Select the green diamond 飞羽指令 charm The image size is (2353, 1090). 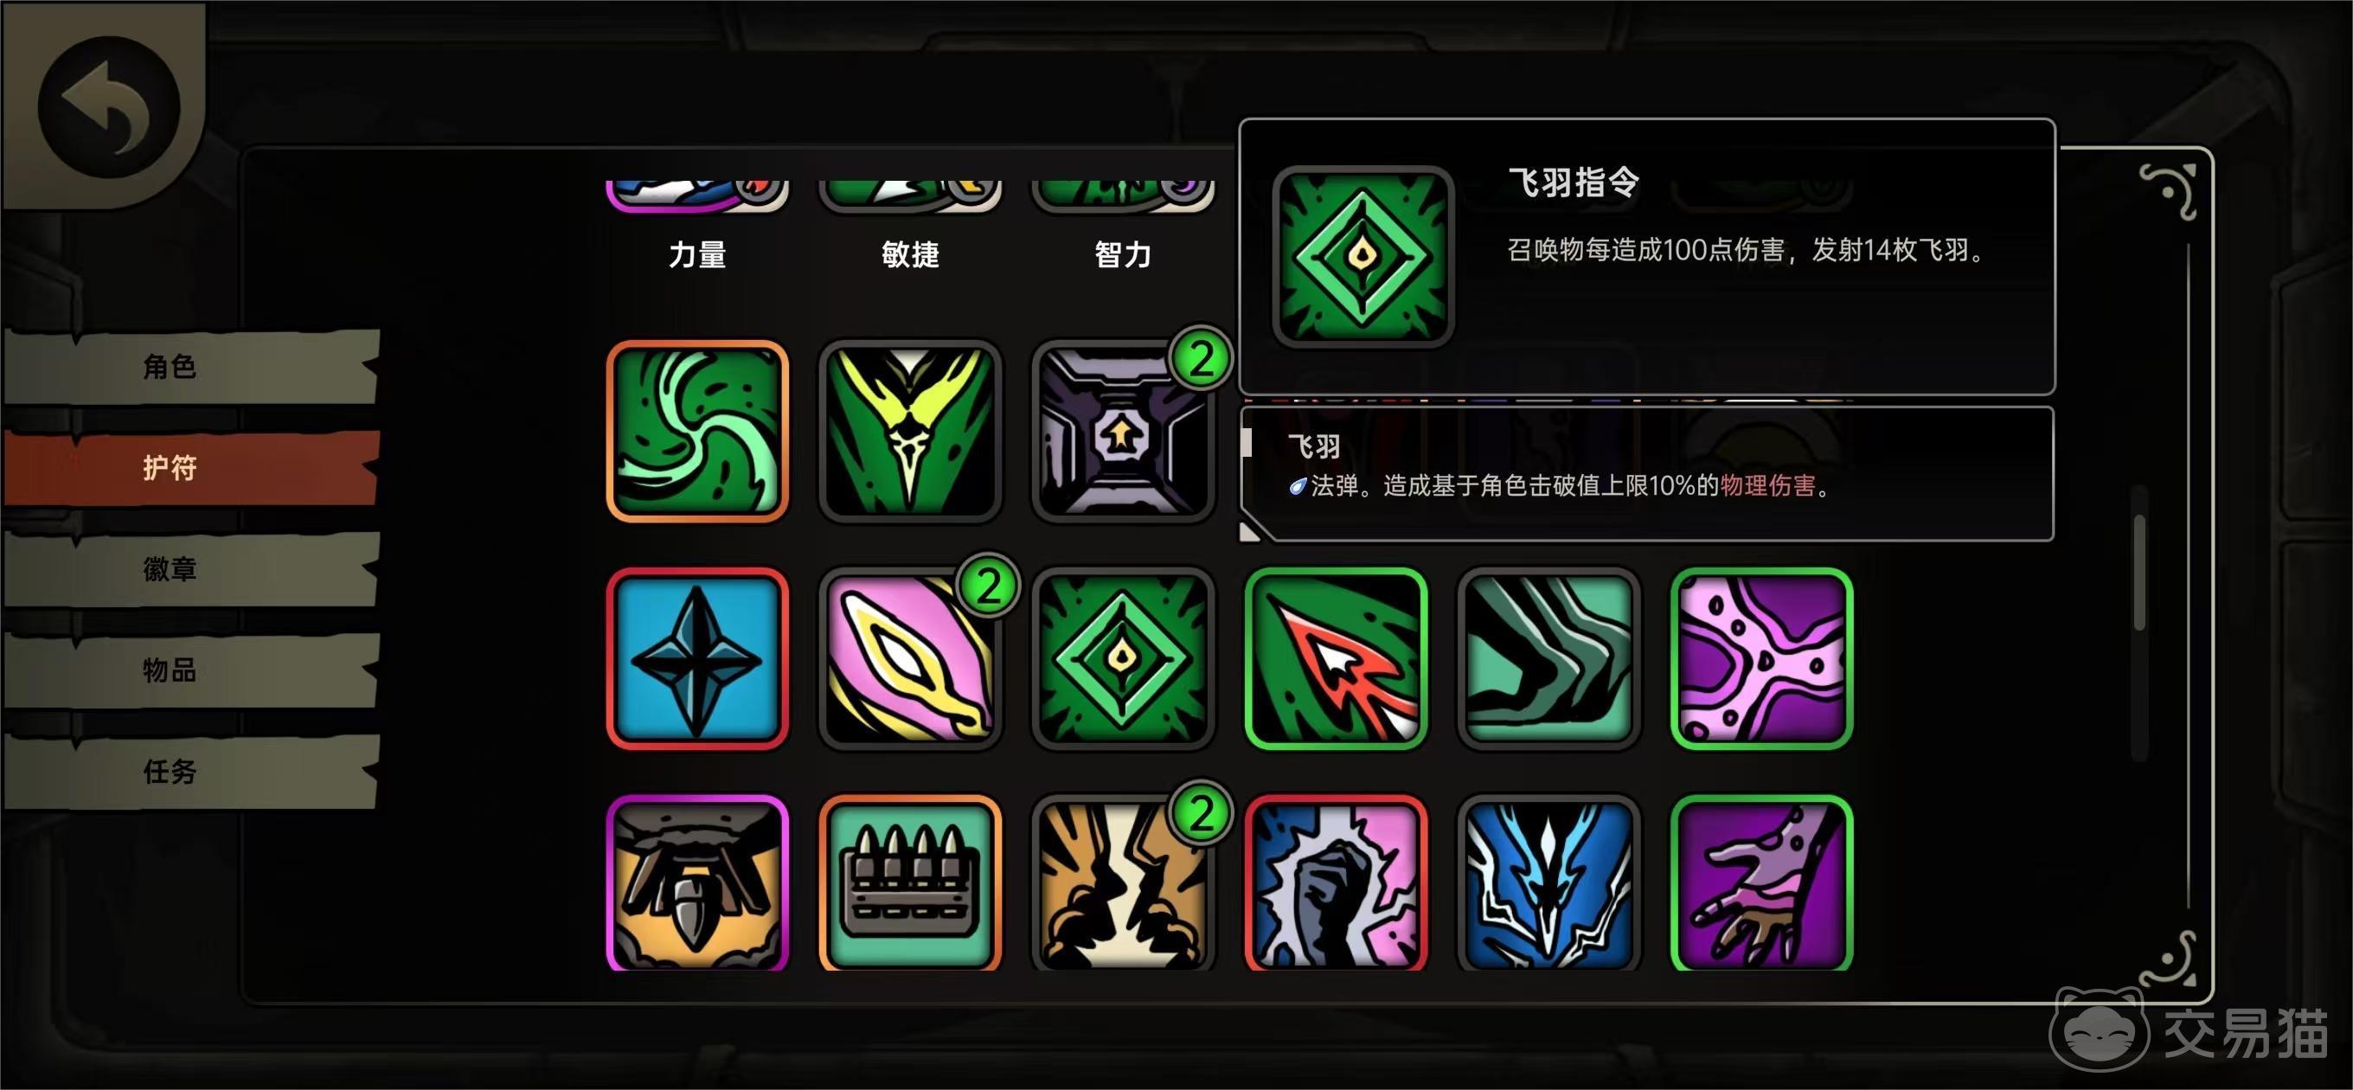[x=1123, y=658]
